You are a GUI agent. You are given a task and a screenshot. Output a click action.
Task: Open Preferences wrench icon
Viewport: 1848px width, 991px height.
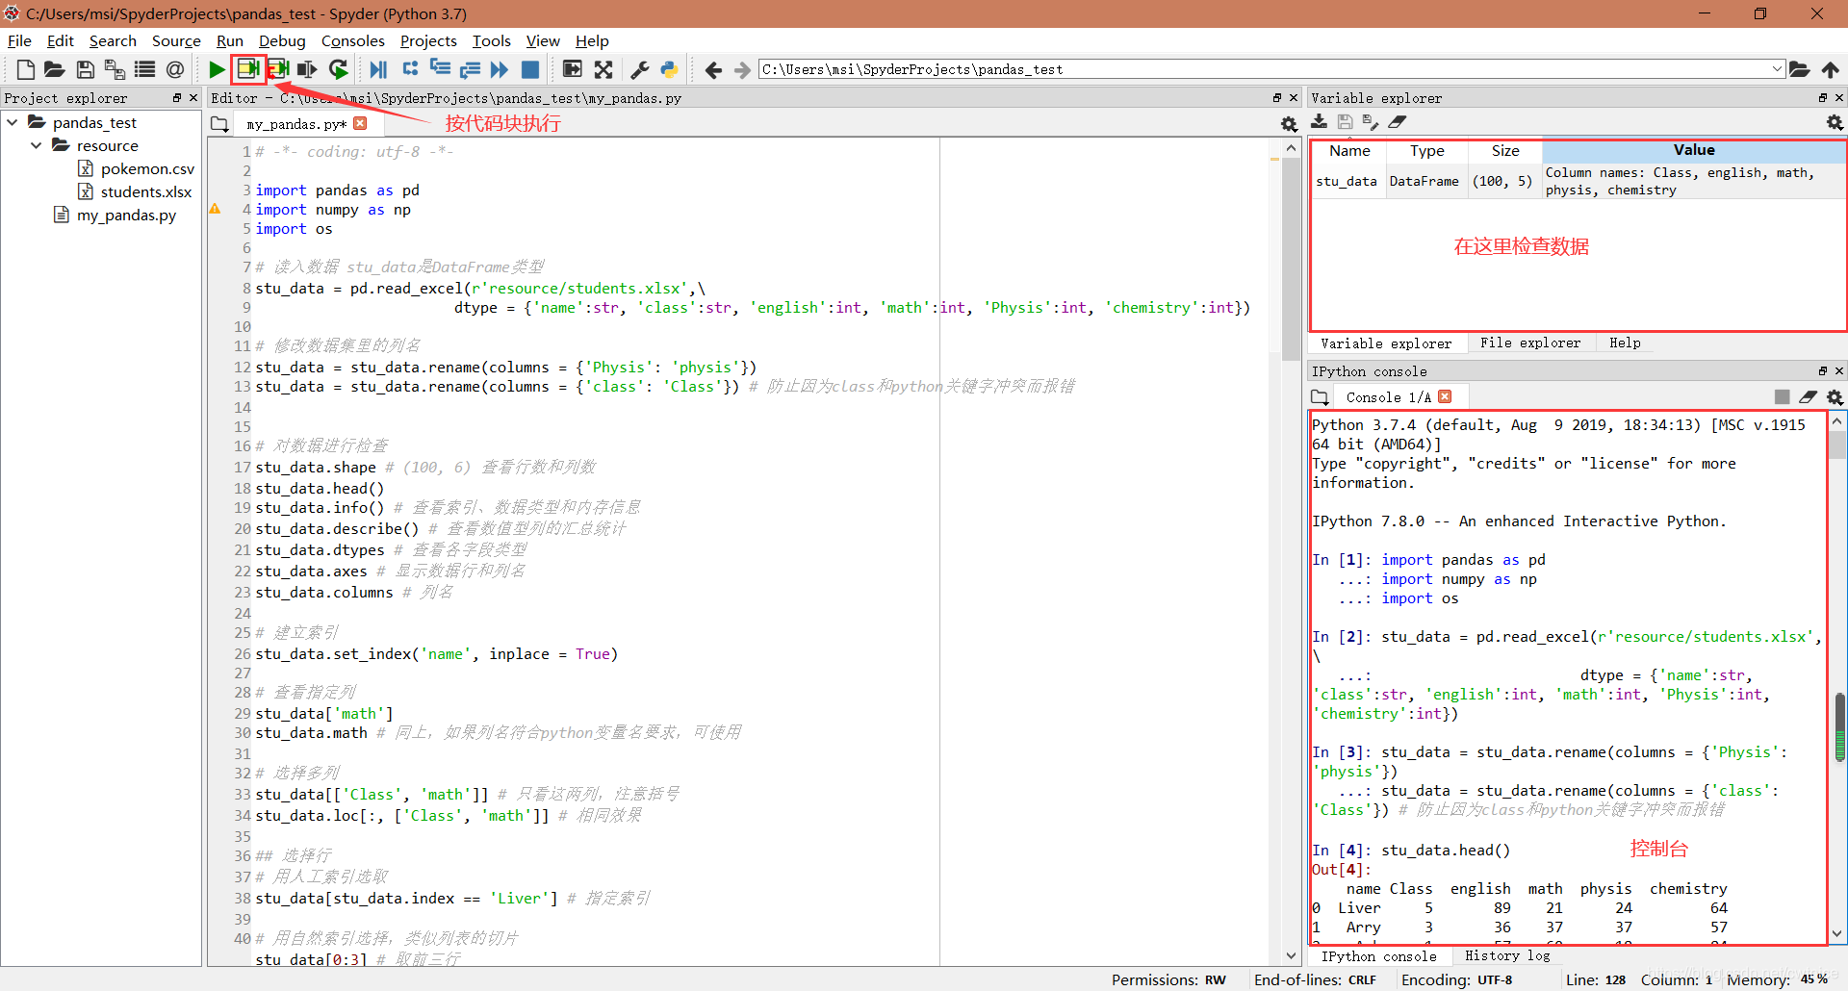pyautogui.click(x=639, y=69)
